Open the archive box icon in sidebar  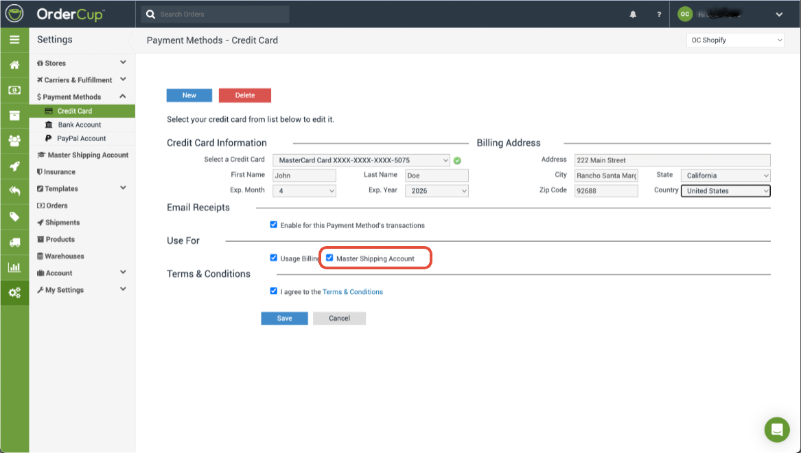tap(14, 115)
